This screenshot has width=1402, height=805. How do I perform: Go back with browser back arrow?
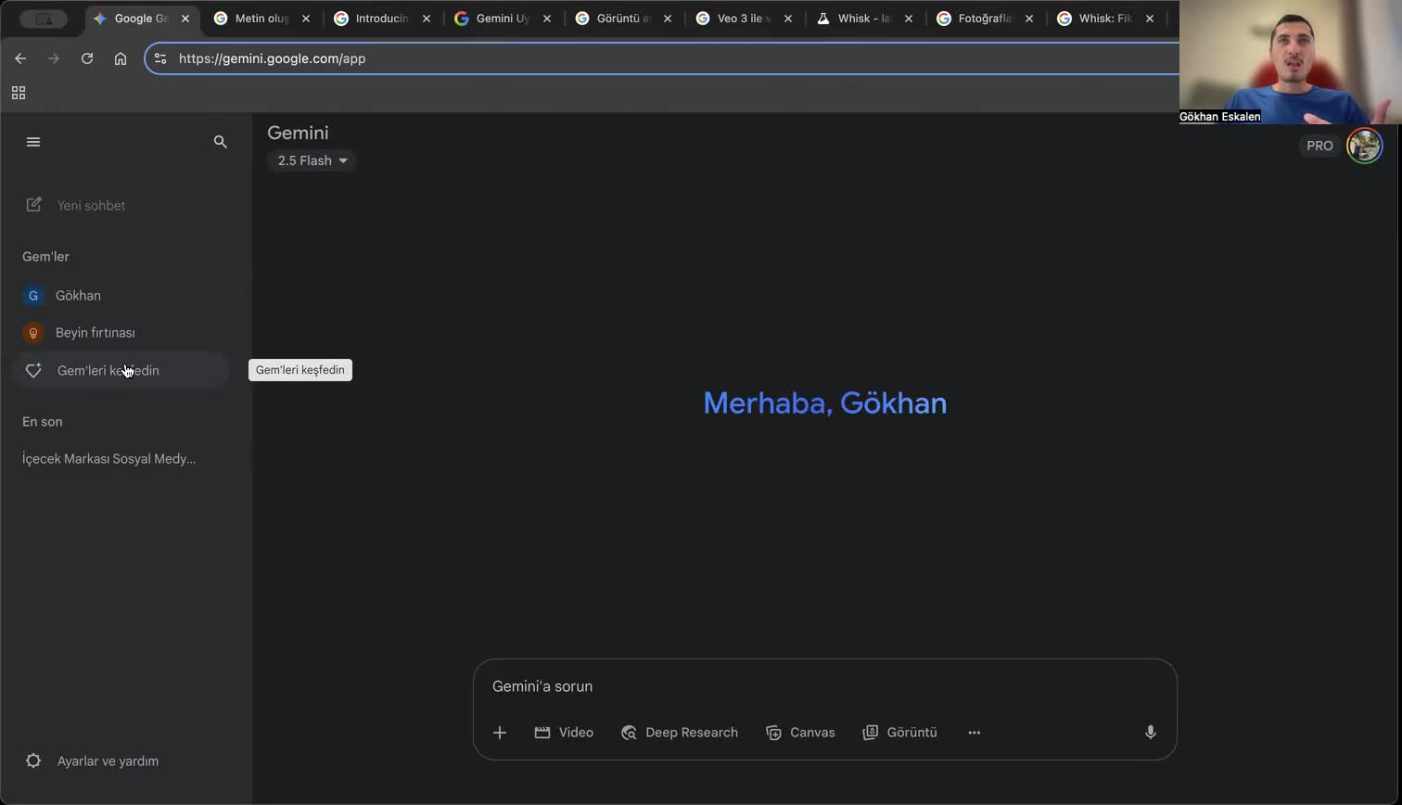20,58
